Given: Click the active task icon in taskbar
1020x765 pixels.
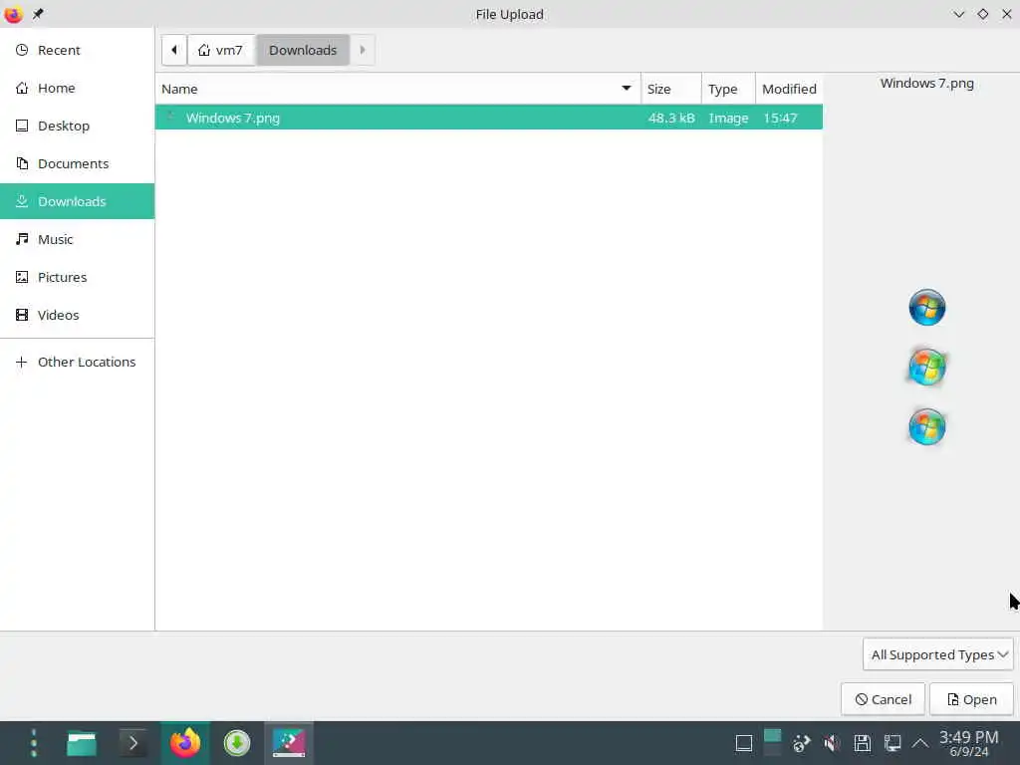Looking at the screenshot, I should (289, 743).
